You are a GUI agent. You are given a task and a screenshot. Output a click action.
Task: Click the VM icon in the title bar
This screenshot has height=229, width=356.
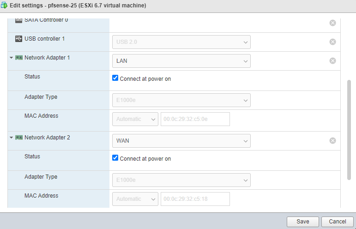click(5, 6)
